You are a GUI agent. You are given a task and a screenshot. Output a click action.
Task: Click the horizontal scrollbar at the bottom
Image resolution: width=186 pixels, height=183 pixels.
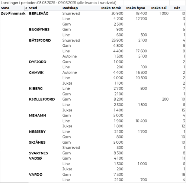click(14, 183)
